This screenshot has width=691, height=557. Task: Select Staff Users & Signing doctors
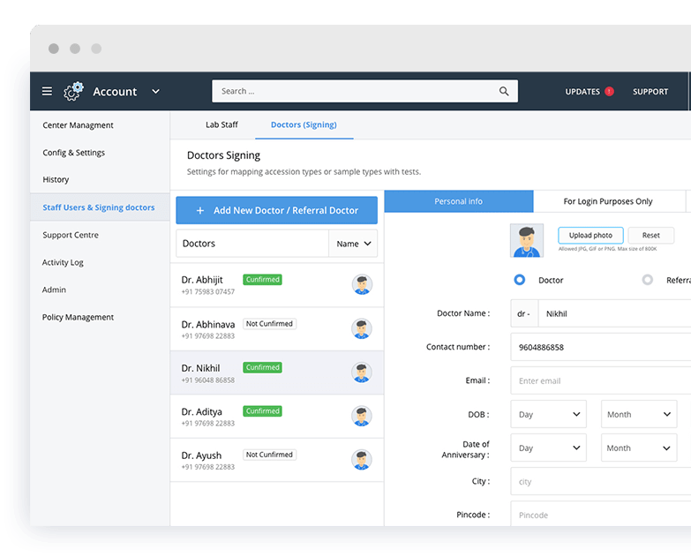pos(99,207)
